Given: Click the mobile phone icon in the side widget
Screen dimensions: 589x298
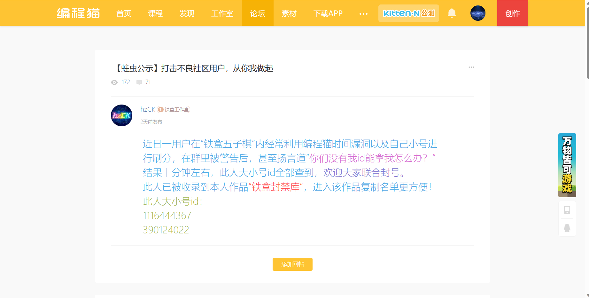Looking at the screenshot, I should [x=567, y=210].
